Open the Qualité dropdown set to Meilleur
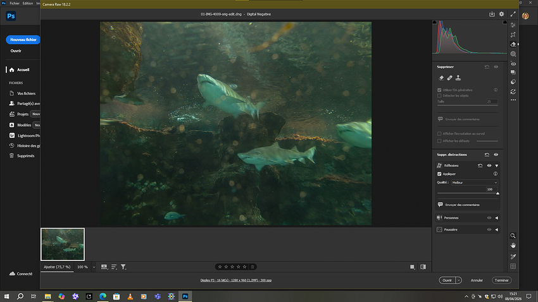This screenshot has height=302, width=538. [474, 182]
